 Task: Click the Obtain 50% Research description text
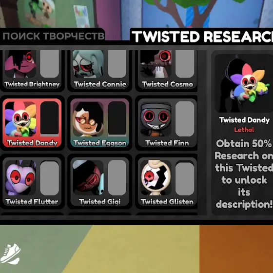[244, 174]
